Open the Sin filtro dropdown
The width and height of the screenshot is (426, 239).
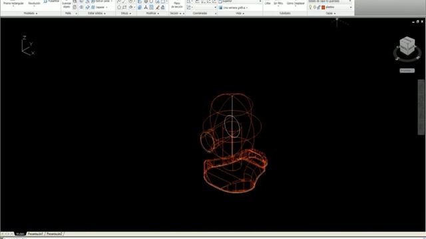point(278,4)
